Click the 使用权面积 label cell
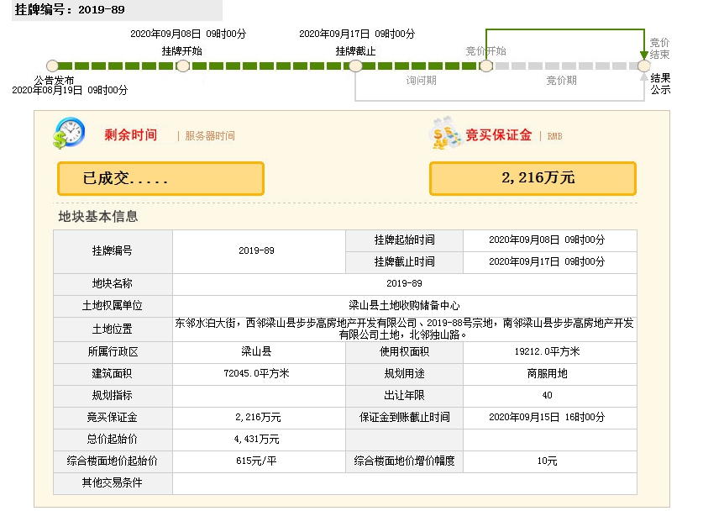This screenshot has height=511, width=703. click(x=404, y=352)
